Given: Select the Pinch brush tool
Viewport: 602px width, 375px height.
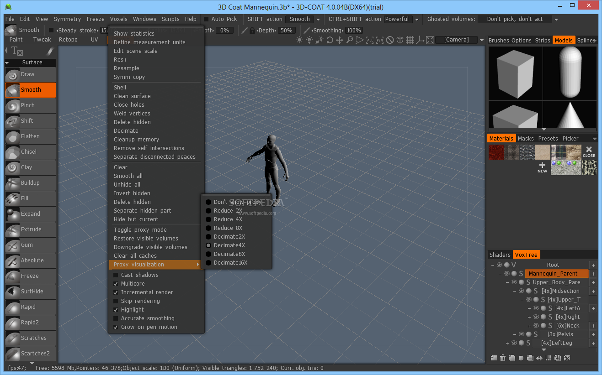Looking at the screenshot, I should pos(30,105).
